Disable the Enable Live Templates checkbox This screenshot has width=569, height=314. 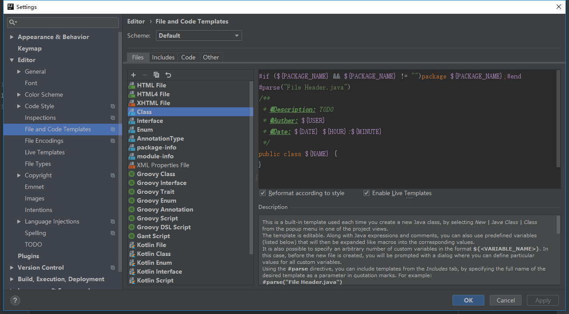click(366, 193)
